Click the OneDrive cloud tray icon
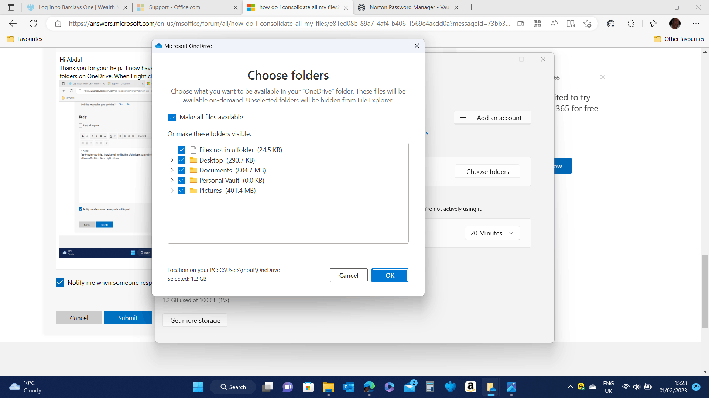This screenshot has width=709, height=398. pos(593,387)
